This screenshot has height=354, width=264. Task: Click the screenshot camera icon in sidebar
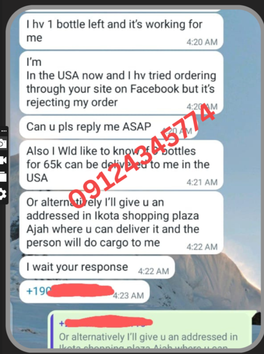[x=3, y=144]
